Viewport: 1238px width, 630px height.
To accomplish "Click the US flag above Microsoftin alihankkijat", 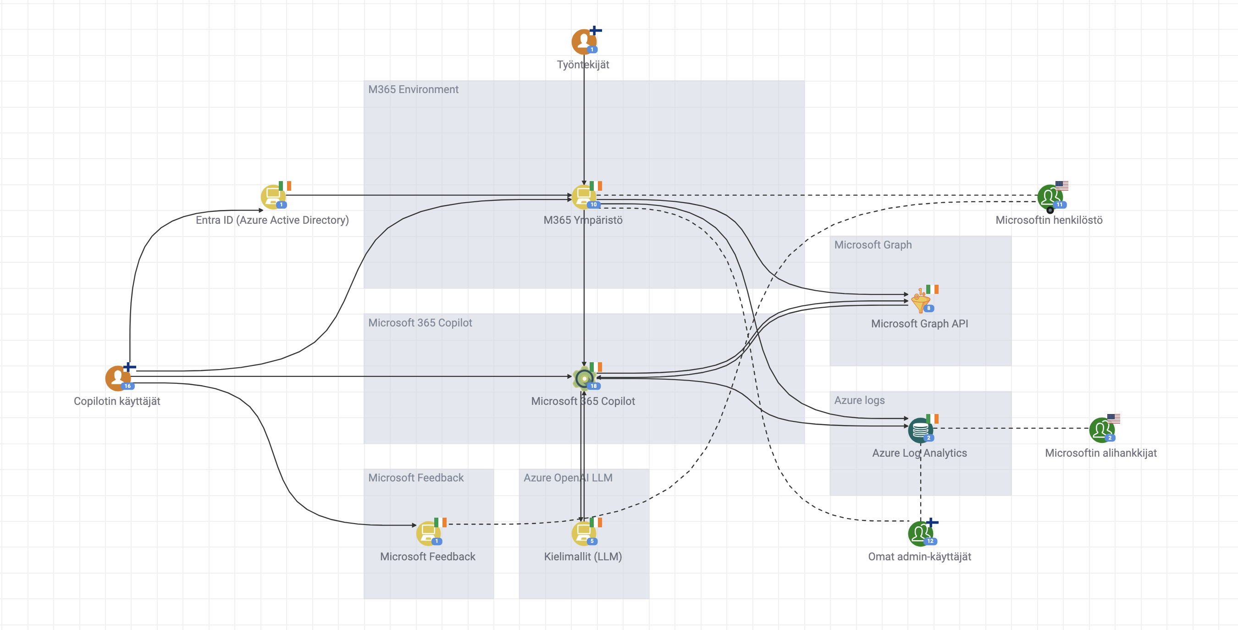I will [1114, 419].
